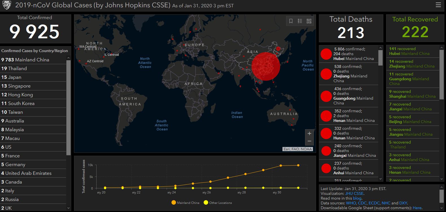
Task: Select the red circle beside Anhui deaths row
Action: [x=326, y=168]
